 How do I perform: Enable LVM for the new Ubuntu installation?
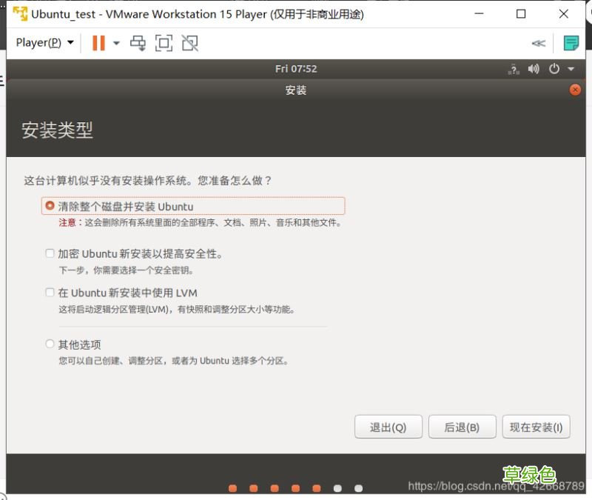50,292
